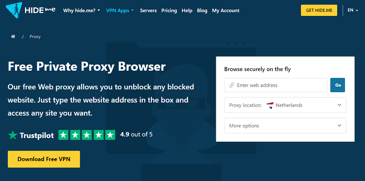Click the Trustpilot wordmark text
This screenshot has height=181, width=365.
[x=37, y=135]
